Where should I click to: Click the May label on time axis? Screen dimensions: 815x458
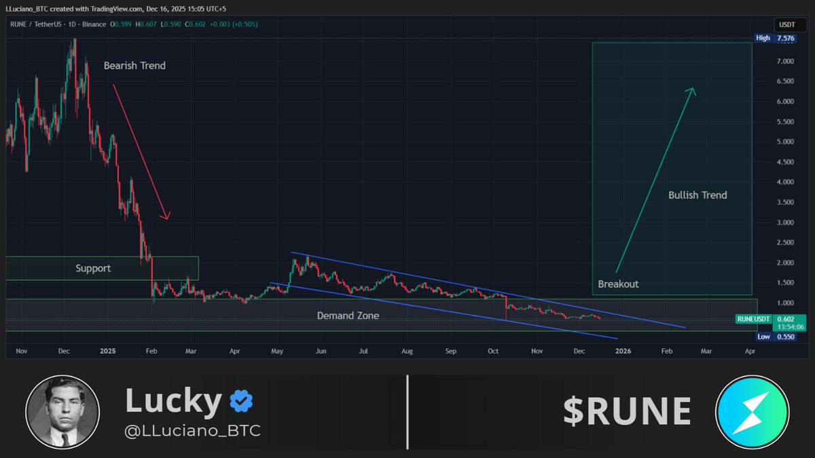(x=277, y=352)
